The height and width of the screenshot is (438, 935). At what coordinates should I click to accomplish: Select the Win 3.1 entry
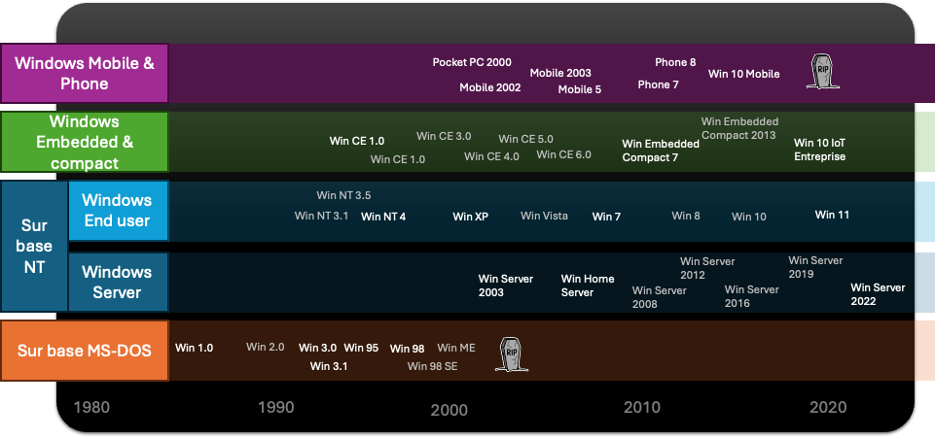point(329,366)
